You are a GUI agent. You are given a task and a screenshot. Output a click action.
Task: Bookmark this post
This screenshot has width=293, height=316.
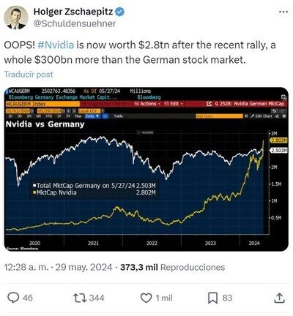(x=212, y=298)
